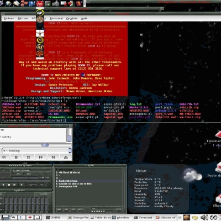221x221 pixels.
Task: Eject the disc in the CD player
Action: [x=66, y=157]
